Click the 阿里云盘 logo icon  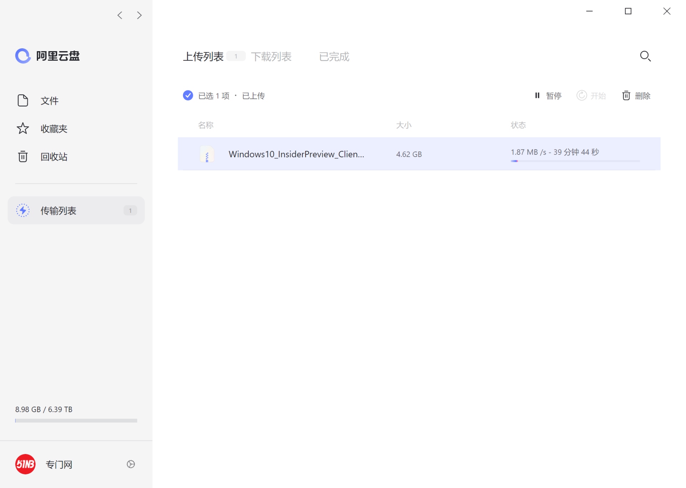point(23,56)
